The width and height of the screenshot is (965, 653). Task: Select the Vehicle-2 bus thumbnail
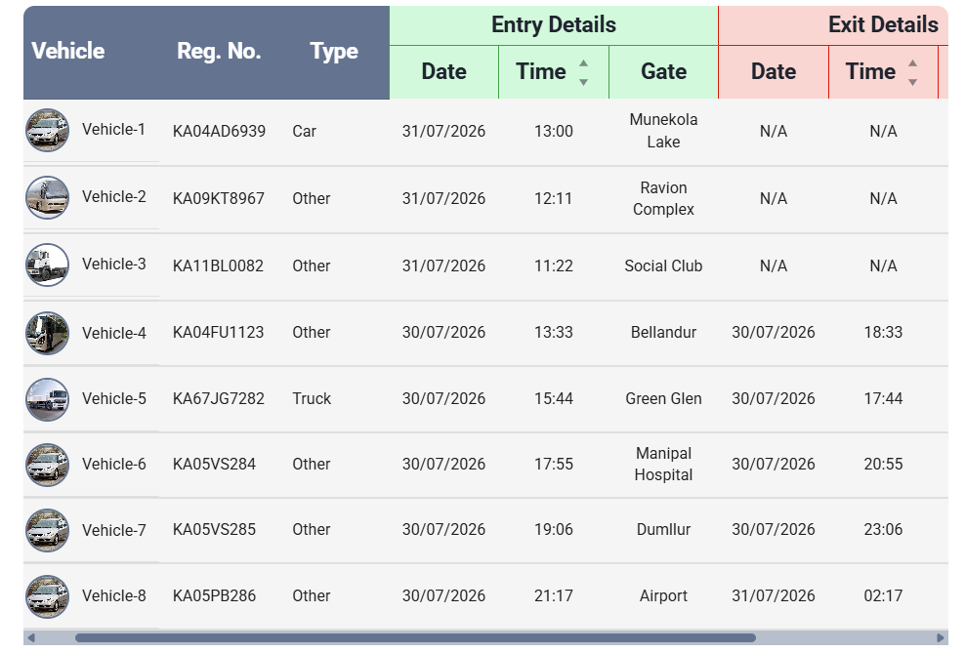tap(48, 197)
